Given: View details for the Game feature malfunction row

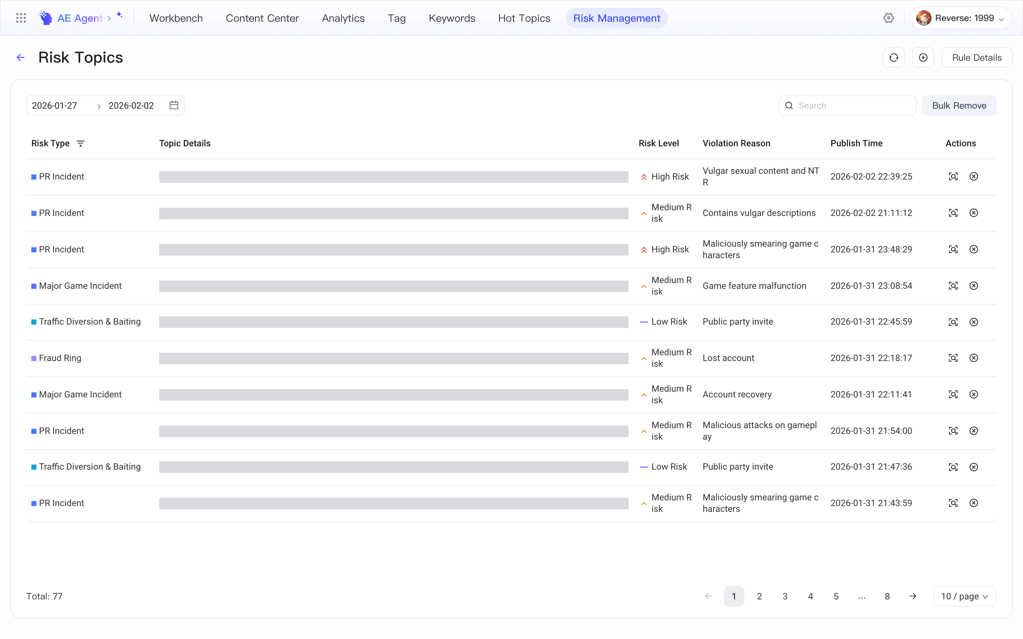Looking at the screenshot, I should point(953,286).
